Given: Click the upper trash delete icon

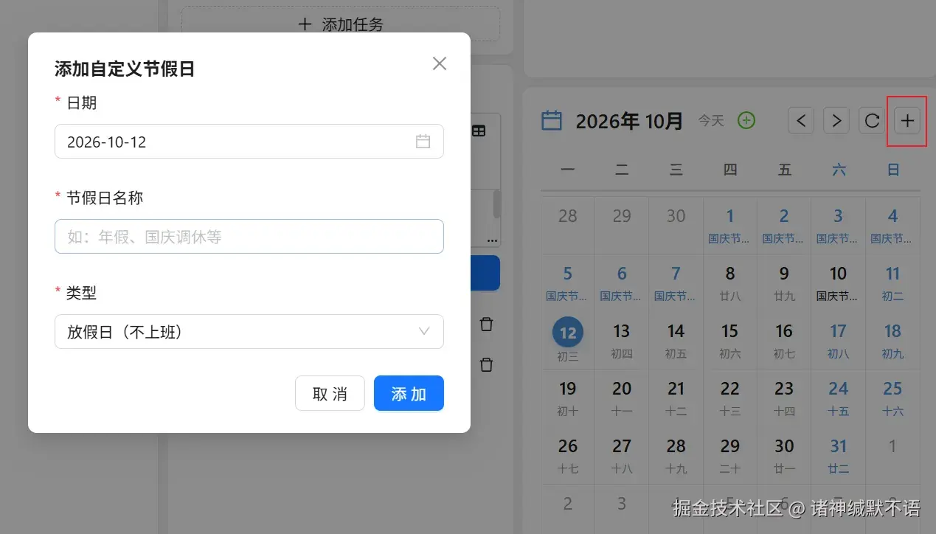Looking at the screenshot, I should 486,324.
